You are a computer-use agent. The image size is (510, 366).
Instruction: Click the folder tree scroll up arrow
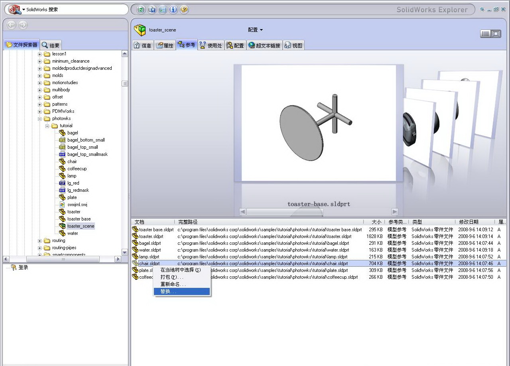(x=125, y=54)
